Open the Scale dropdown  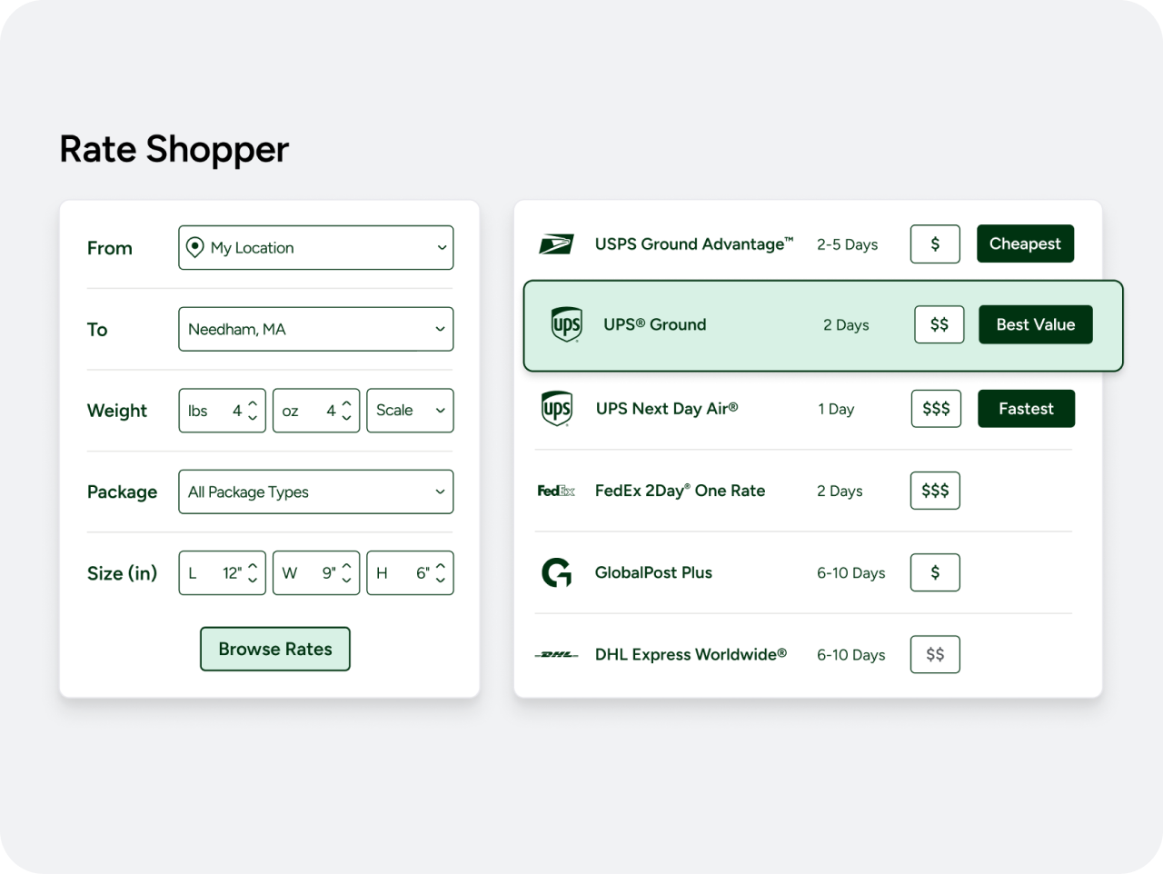[x=410, y=410]
